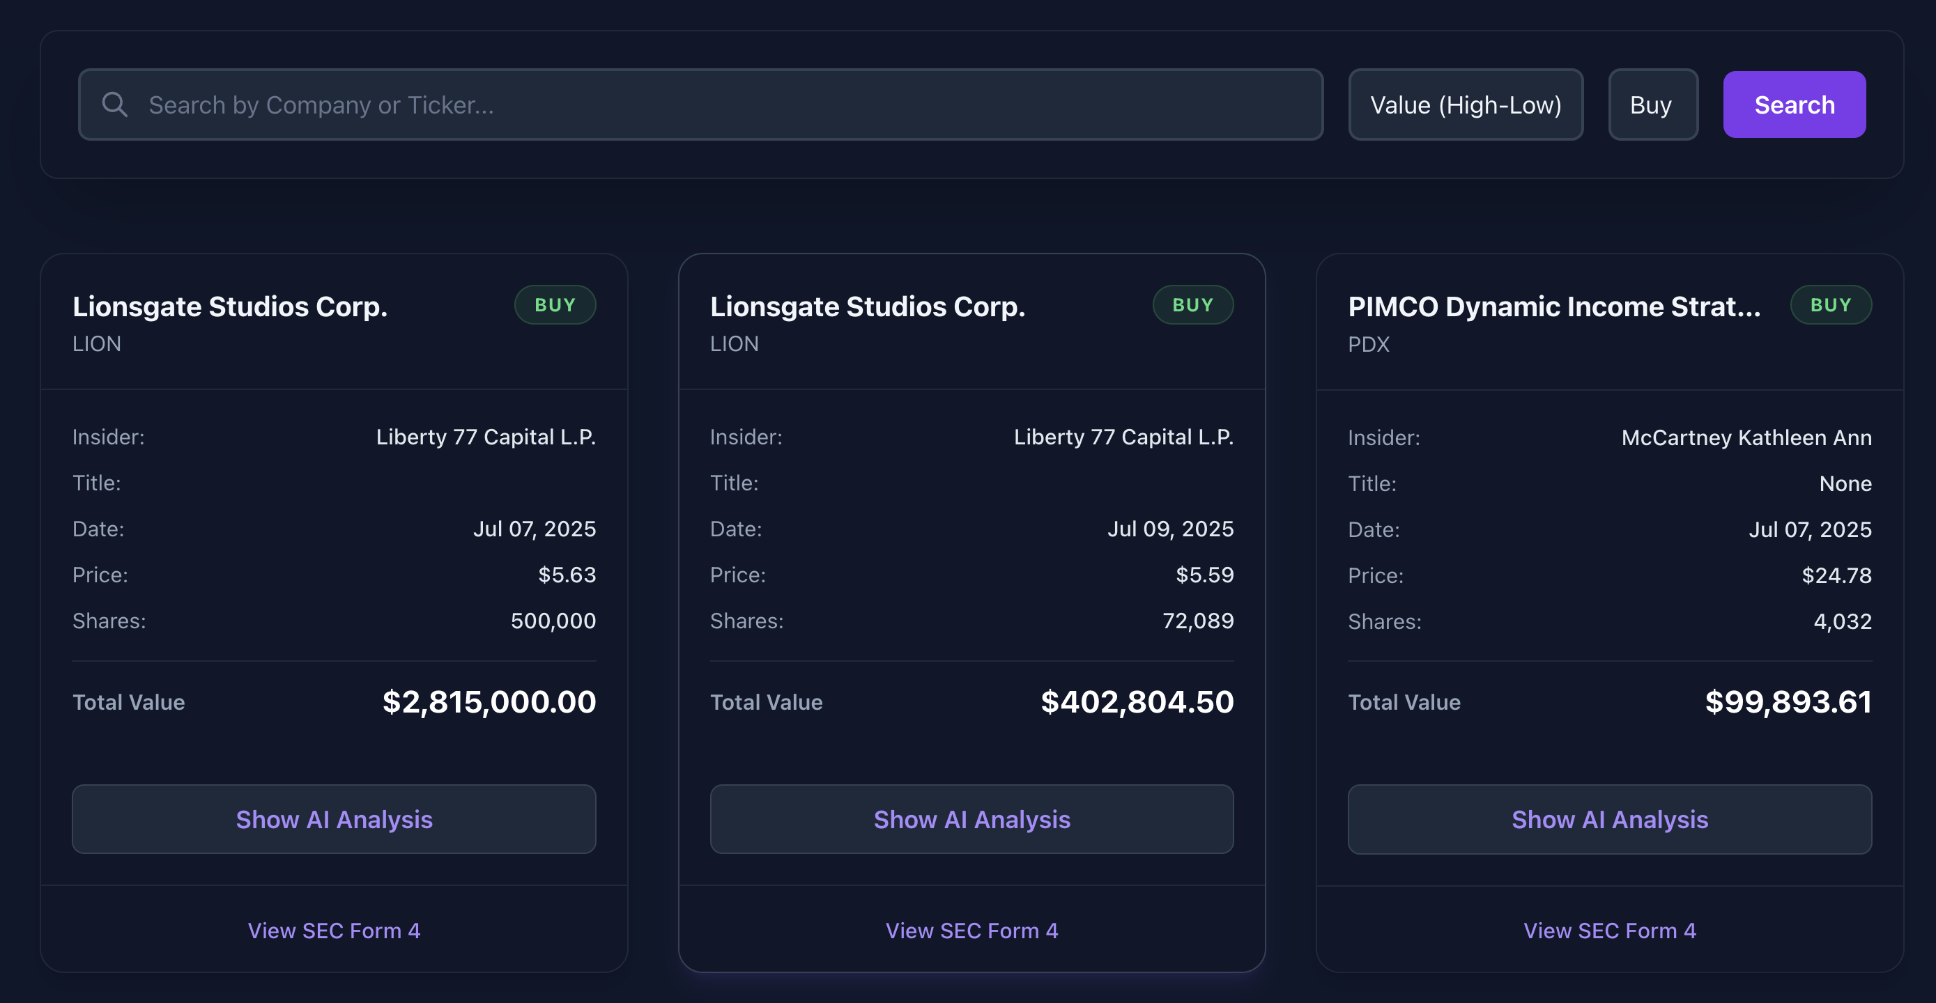Click insider name McCartney Kathleen Ann
Image resolution: width=1936 pixels, height=1003 pixels.
1746,437
